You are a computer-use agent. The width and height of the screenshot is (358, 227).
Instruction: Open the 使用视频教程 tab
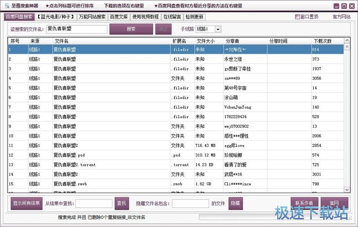(146, 17)
